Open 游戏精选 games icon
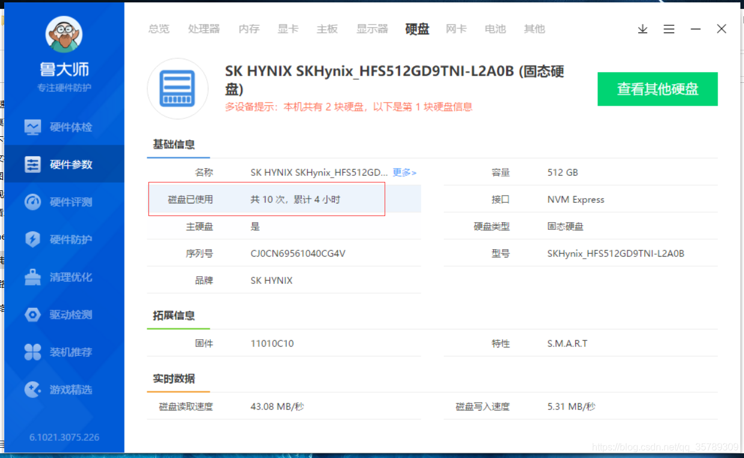744x458 pixels. [32, 390]
